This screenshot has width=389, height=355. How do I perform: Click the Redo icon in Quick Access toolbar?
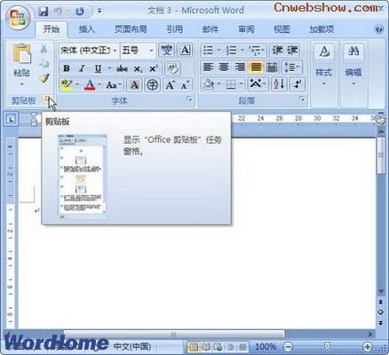pyautogui.click(x=79, y=12)
